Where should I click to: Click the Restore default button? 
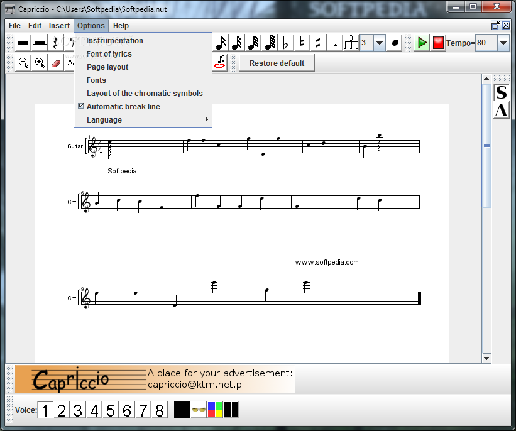tap(277, 63)
